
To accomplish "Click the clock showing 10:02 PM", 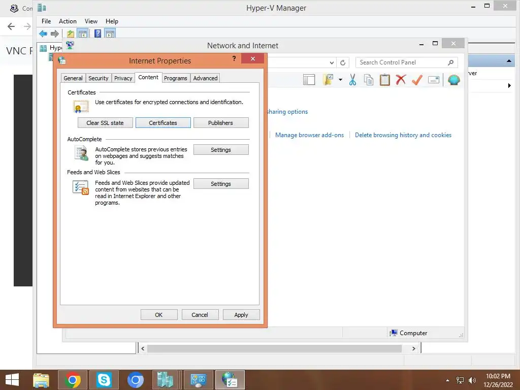I will [498, 376].
